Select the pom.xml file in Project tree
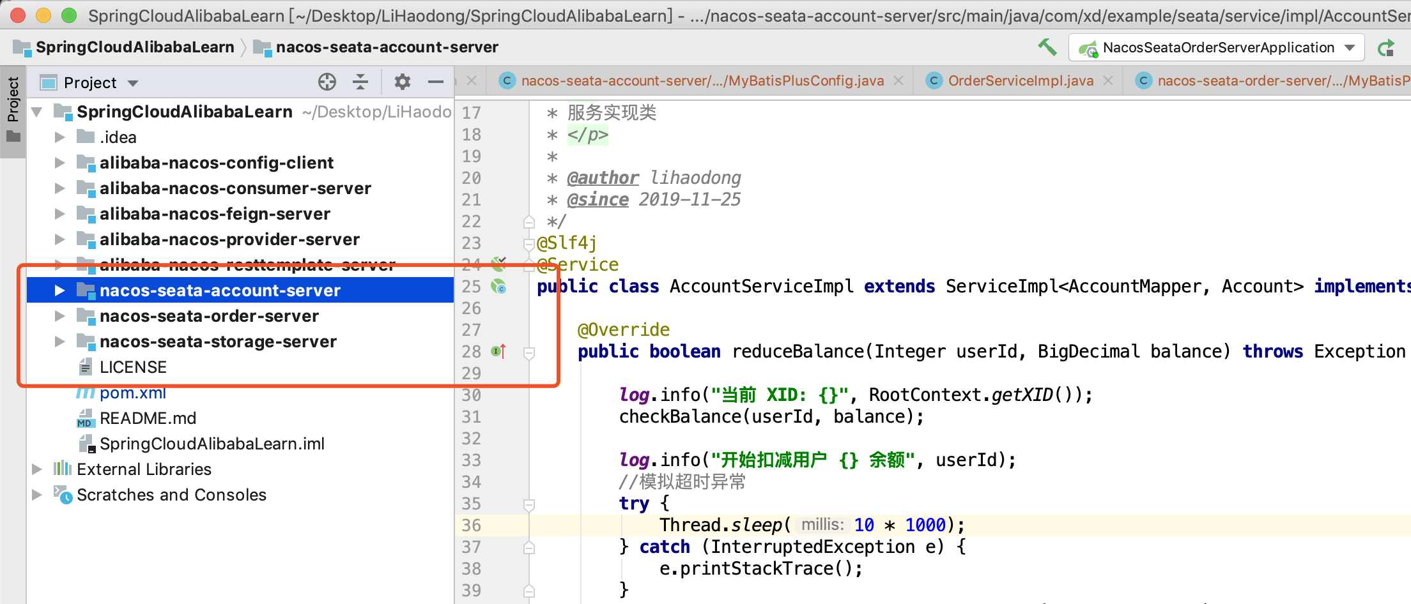 [x=132, y=393]
